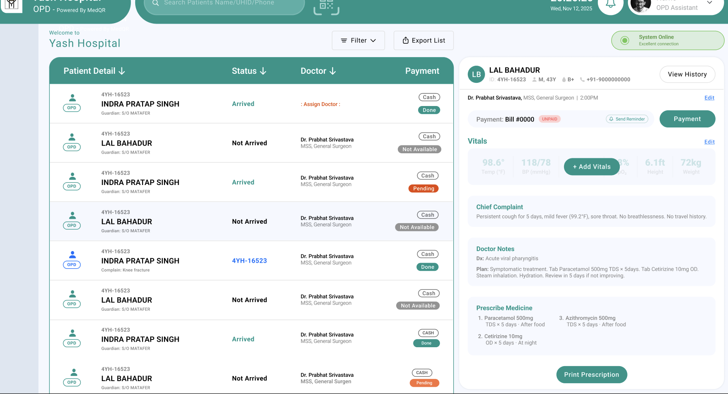Open the Filter dropdown
The height and width of the screenshot is (394, 728).
click(x=358, y=40)
